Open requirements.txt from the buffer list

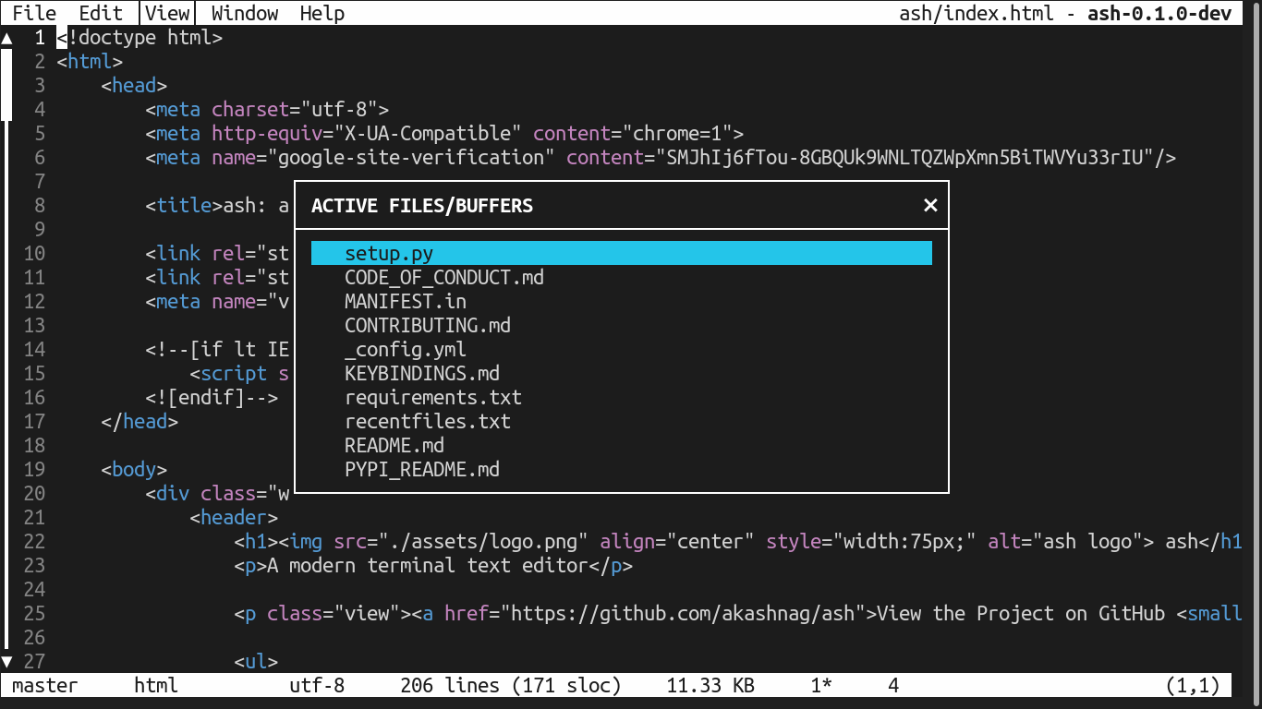pyautogui.click(x=432, y=397)
